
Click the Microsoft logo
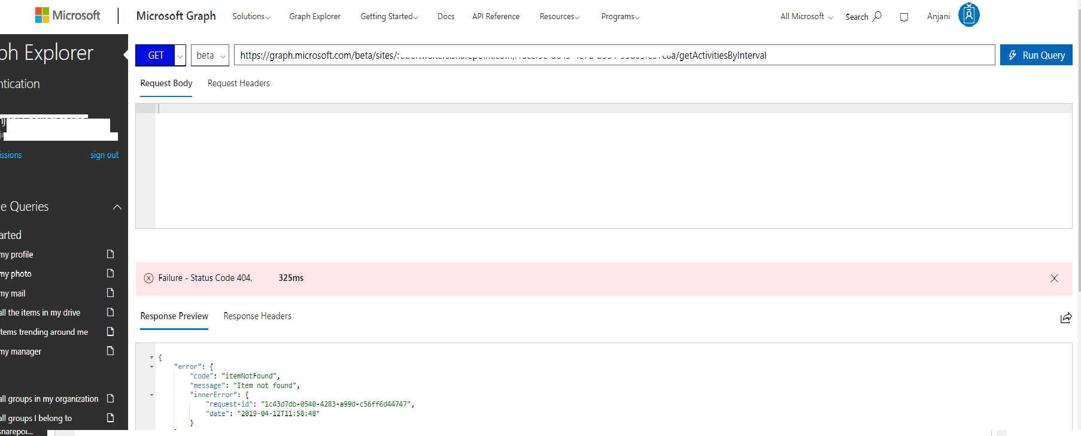pos(68,16)
